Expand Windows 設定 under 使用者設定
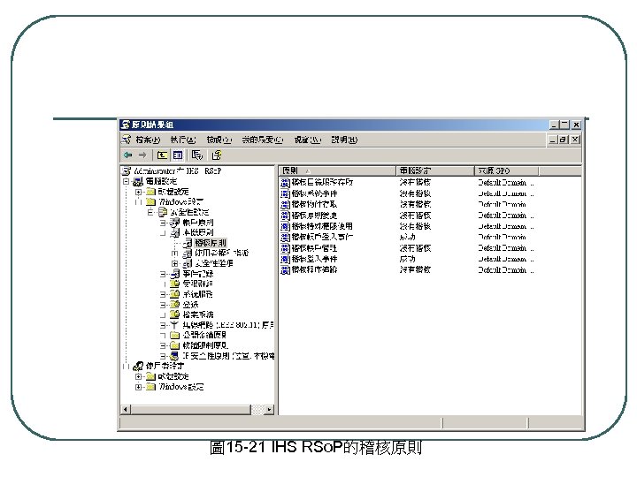The height and width of the screenshot is (477, 637). (x=139, y=387)
